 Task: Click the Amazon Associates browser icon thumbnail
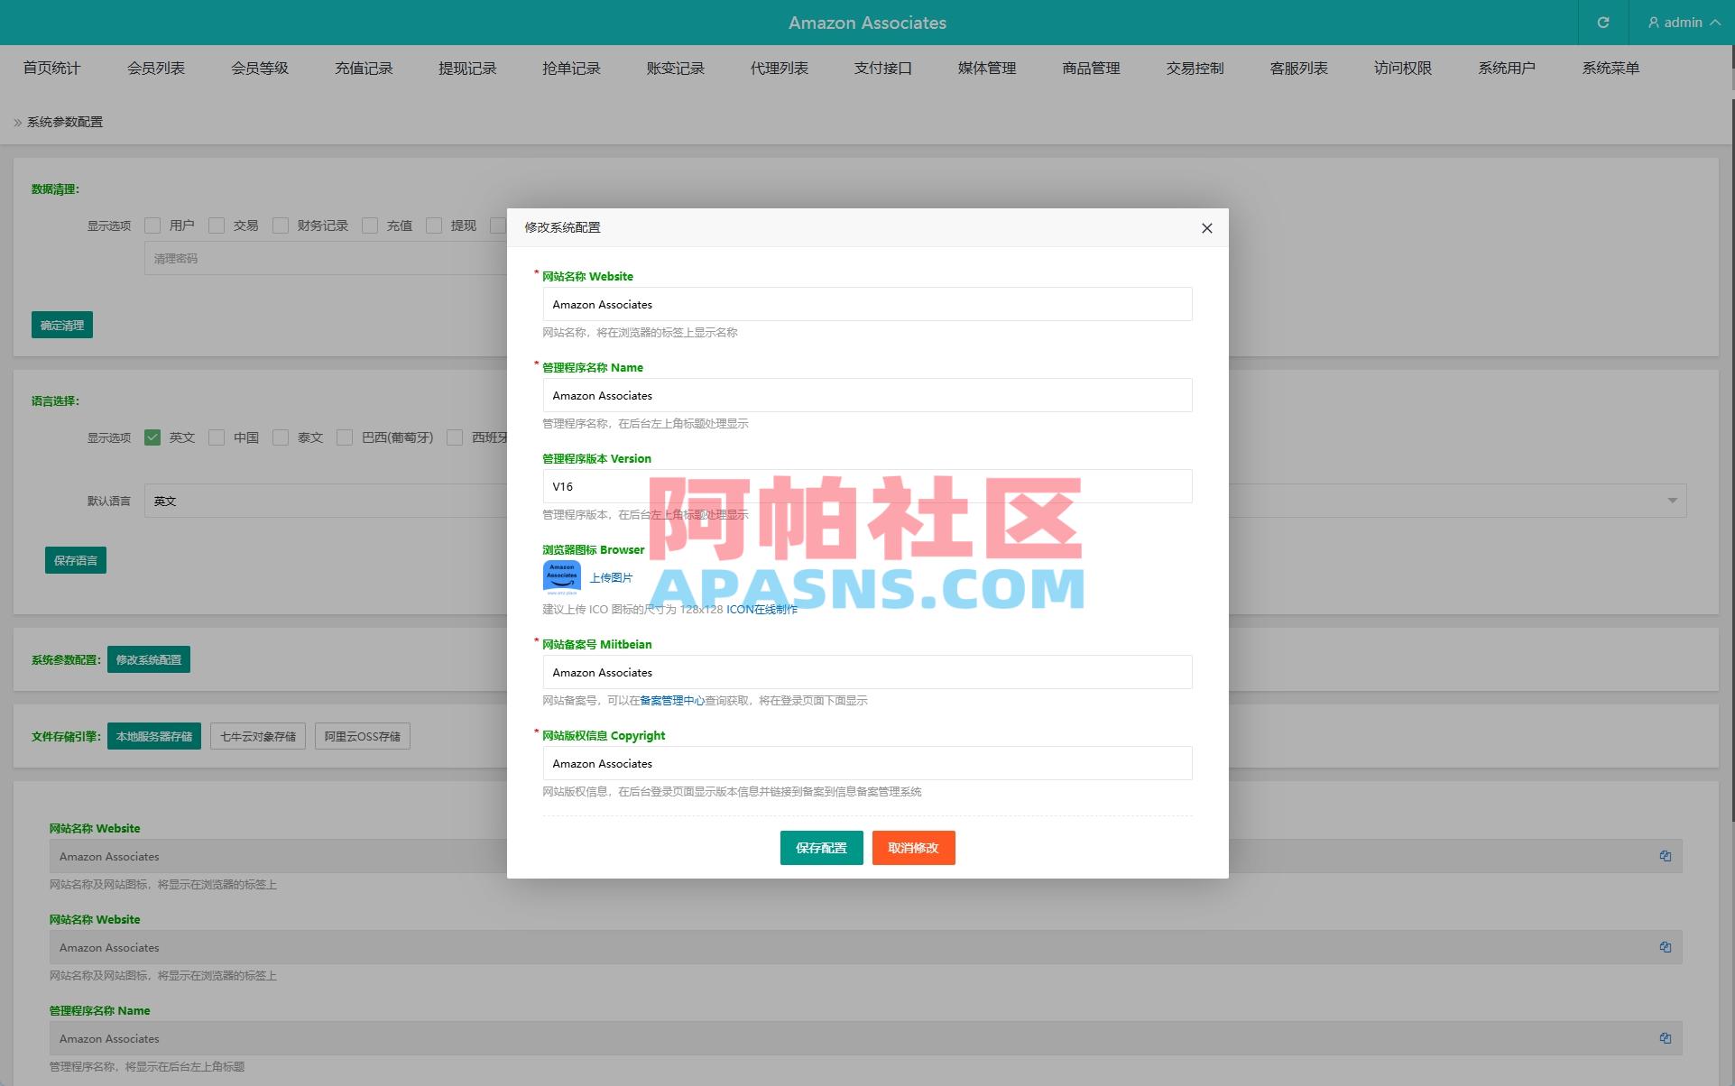pyautogui.click(x=563, y=576)
